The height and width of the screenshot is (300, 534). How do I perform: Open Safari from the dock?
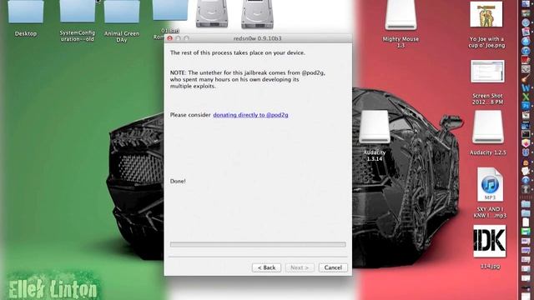526,22
